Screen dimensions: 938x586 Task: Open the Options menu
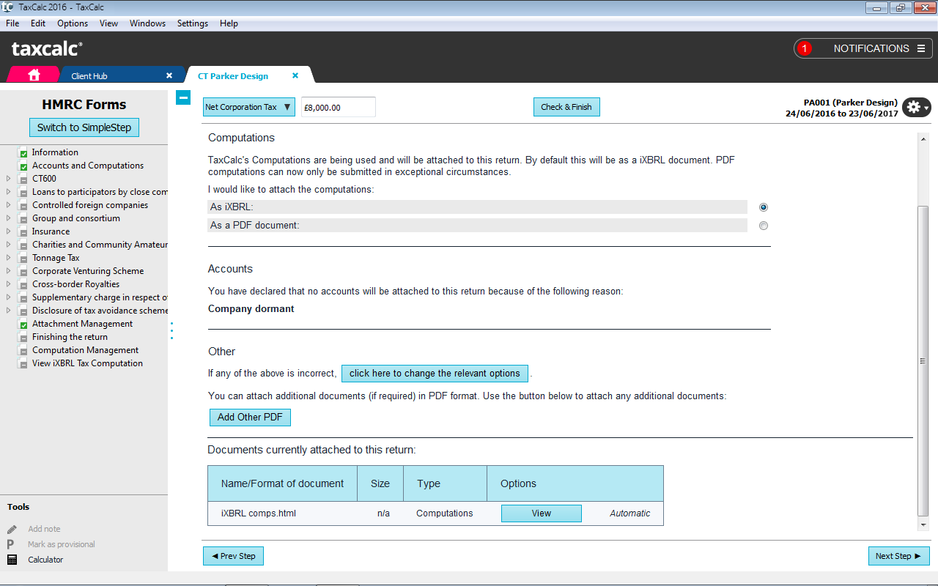point(73,23)
